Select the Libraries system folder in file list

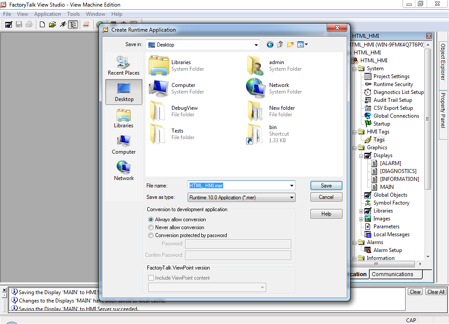[176, 65]
